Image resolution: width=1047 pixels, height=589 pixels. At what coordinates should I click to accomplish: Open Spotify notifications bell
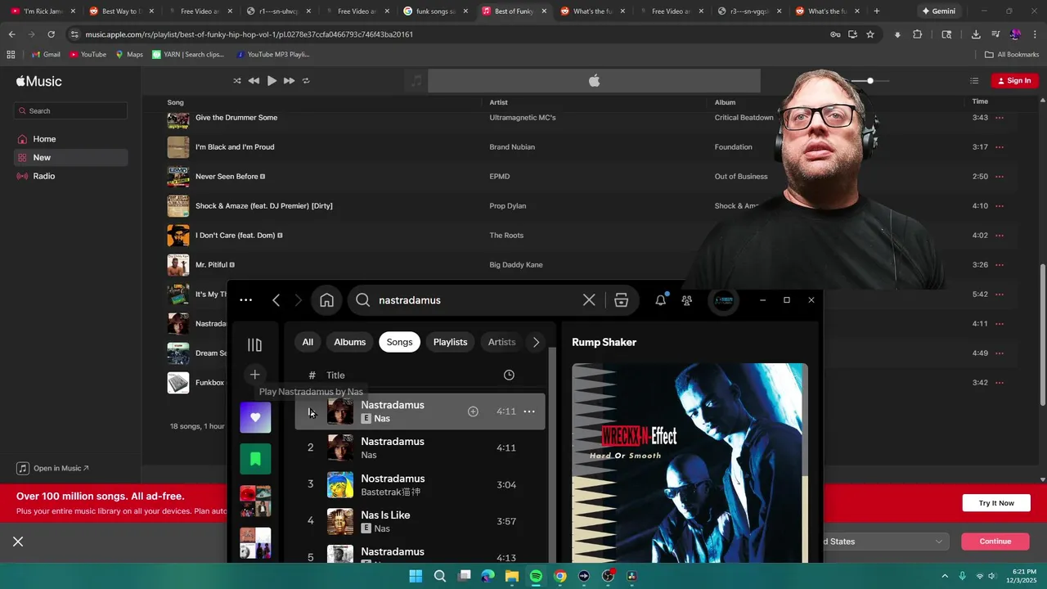tap(661, 300)
